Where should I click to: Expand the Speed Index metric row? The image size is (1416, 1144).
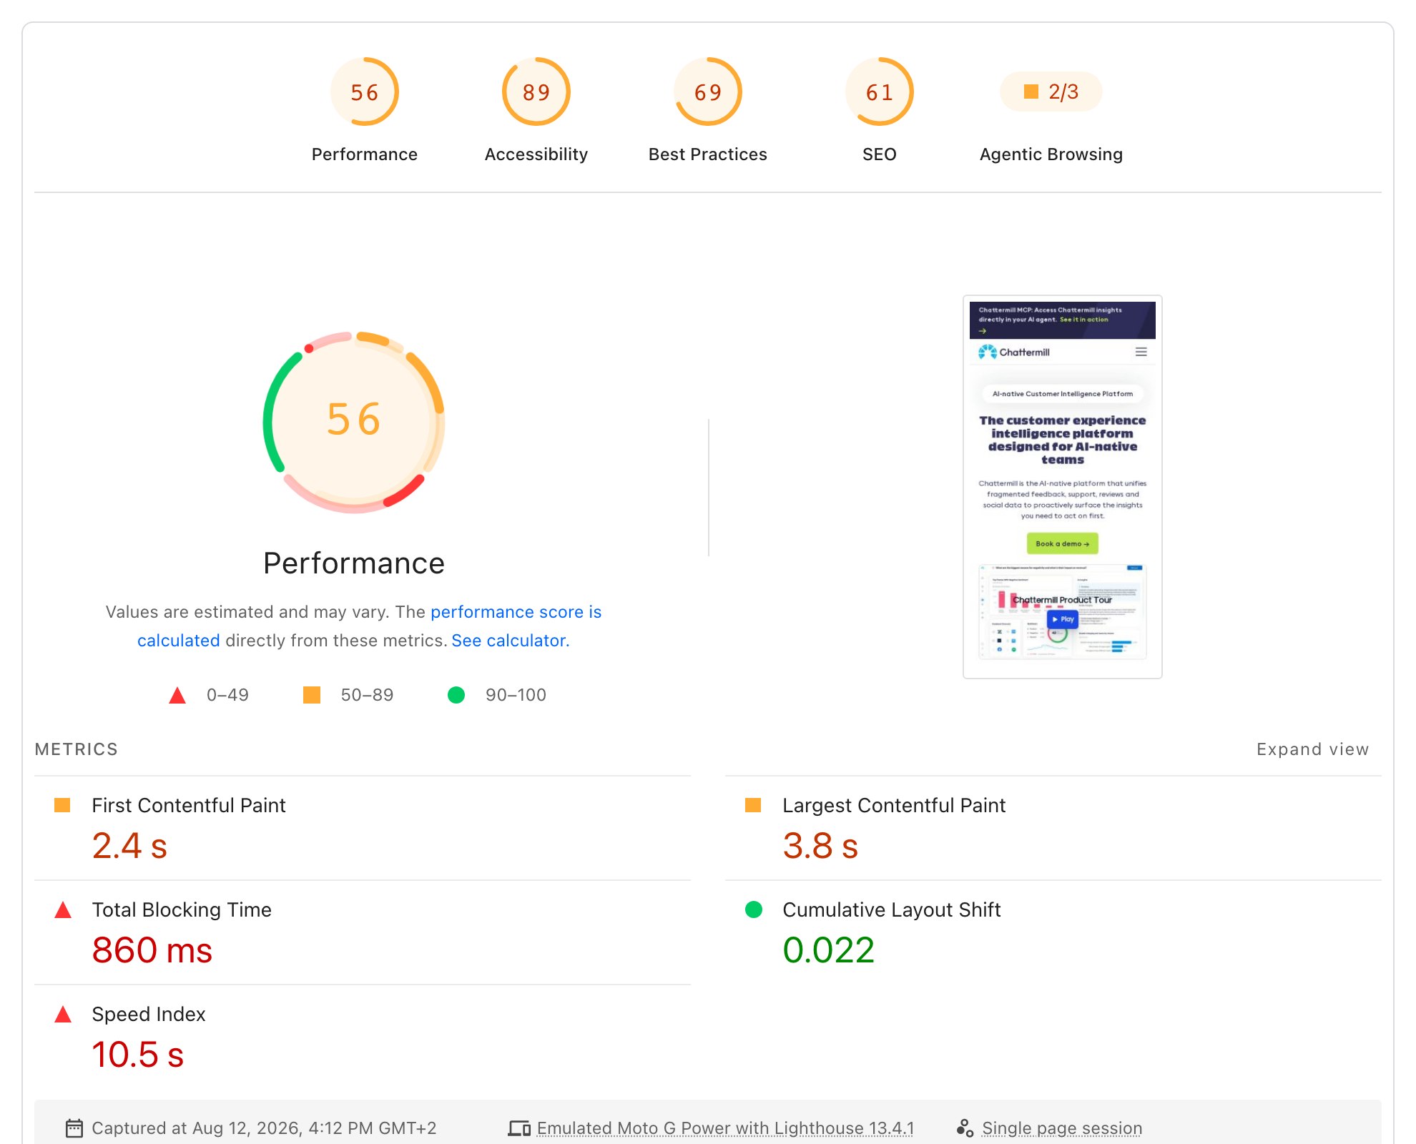(363, 1037)
